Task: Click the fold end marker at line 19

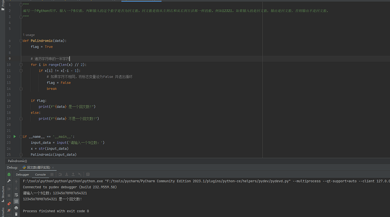Action: pos(21,118)
